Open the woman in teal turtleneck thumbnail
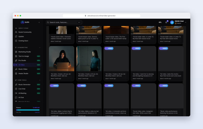 tap(89, 59)
